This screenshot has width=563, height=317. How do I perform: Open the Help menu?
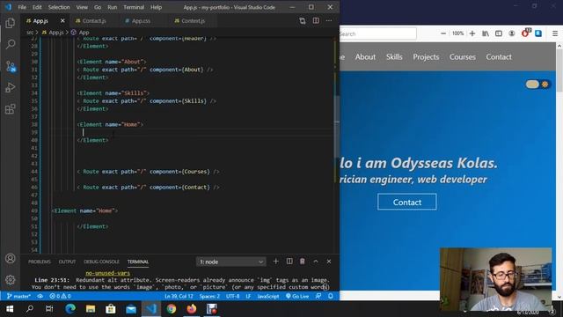pyautogui.click(x=156, y=7)
